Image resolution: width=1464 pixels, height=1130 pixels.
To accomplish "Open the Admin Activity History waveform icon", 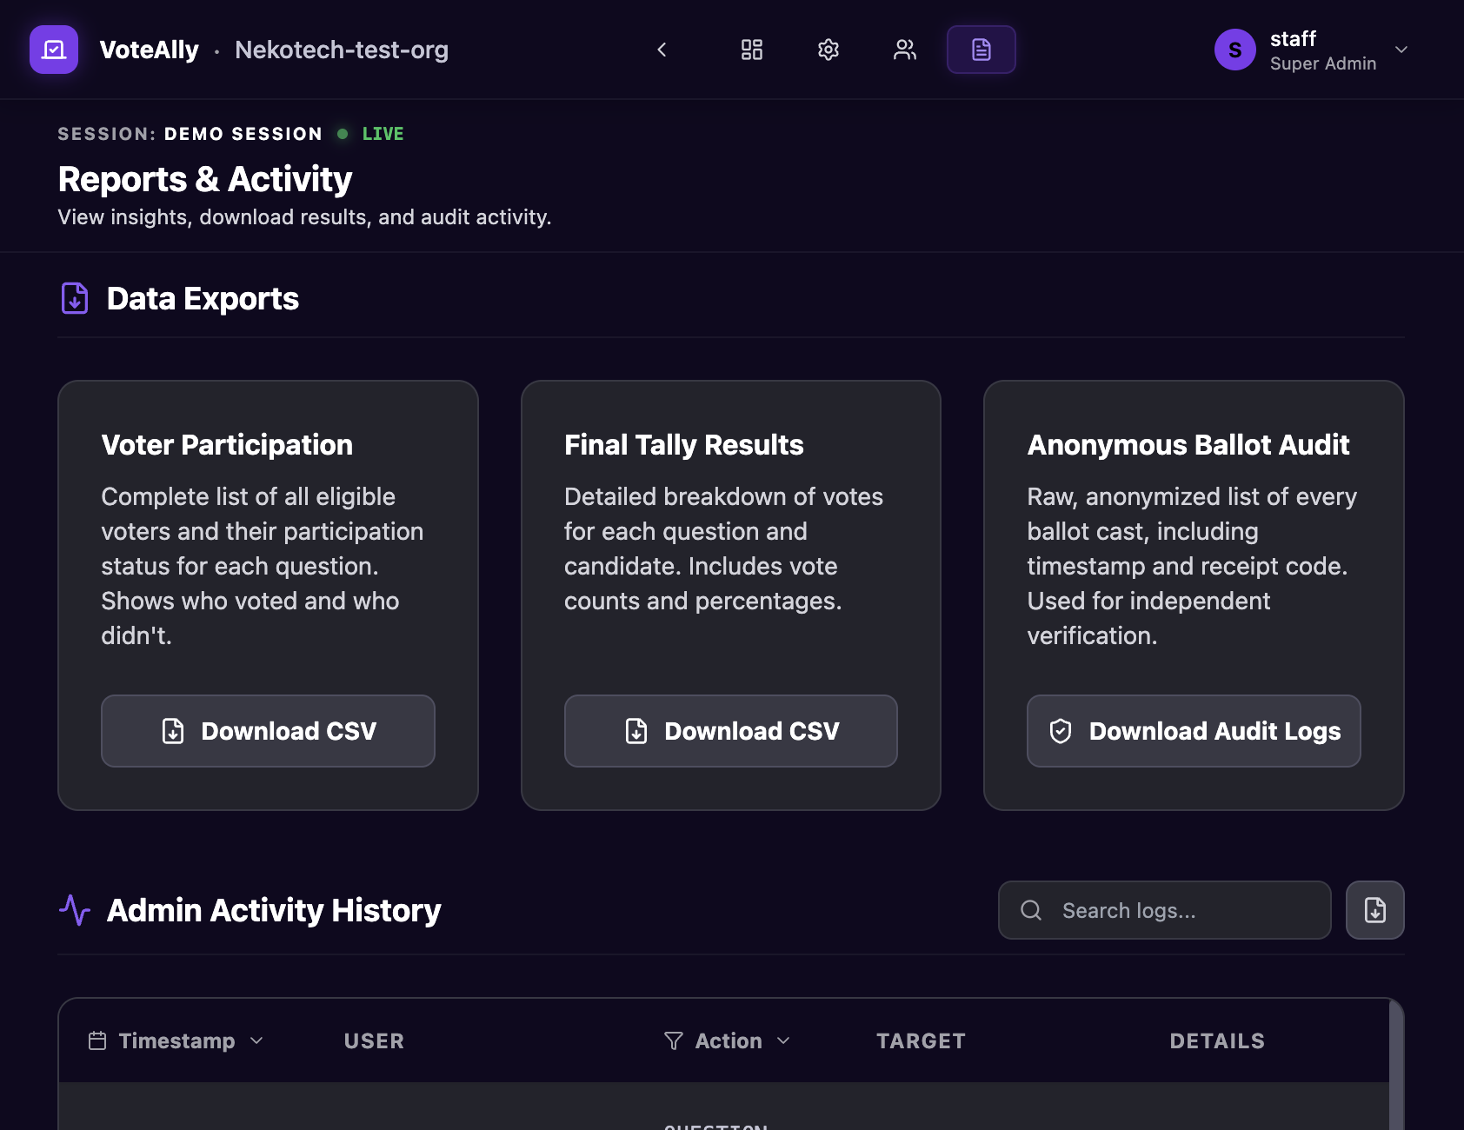I will 75,910.
